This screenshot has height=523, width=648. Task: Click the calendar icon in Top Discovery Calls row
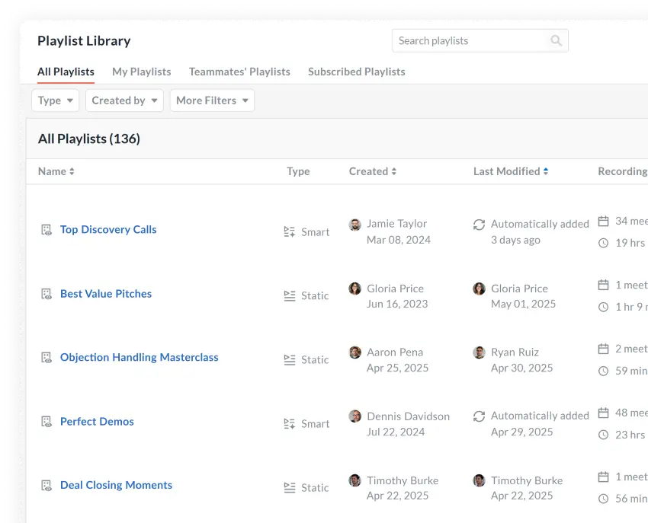click(603, 222)
